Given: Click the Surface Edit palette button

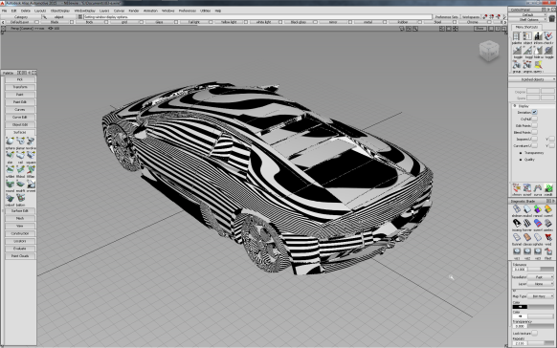Looking at the screenshot, I should click(x=20, y=210).
